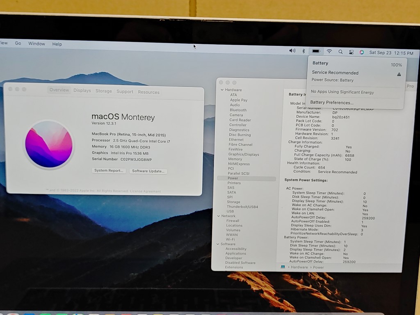Click the battery icon in menu bar
Image resolution: width=420 pixels, height=315 pixels.
tap(316, 51)
